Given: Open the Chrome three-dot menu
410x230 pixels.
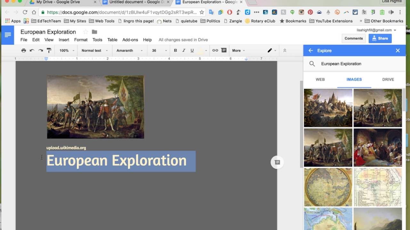Looking at the screenshot, I should [400, 12].
